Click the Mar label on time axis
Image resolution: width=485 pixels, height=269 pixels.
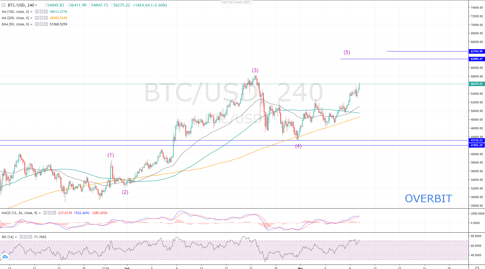click(300, 268)
